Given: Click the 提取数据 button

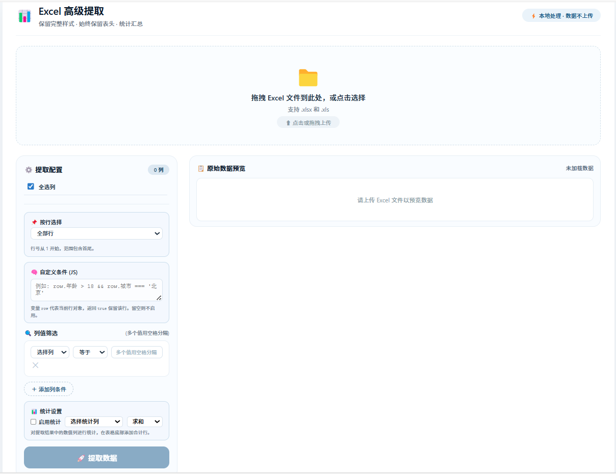Looking at the screenshot, I should pyautogui.click(x=96, y=458).
